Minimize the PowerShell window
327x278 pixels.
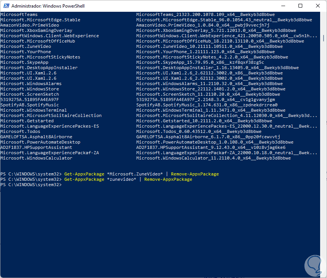(283, 6)
